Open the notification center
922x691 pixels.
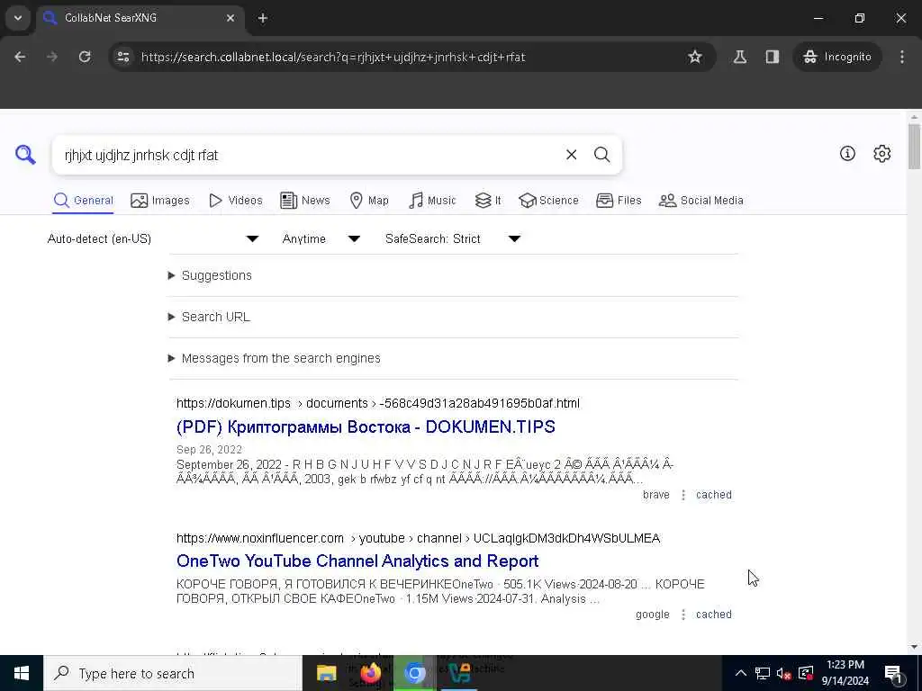pos(893,673)
